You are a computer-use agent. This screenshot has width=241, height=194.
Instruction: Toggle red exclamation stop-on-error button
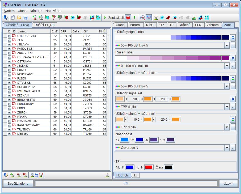(128, 18)
